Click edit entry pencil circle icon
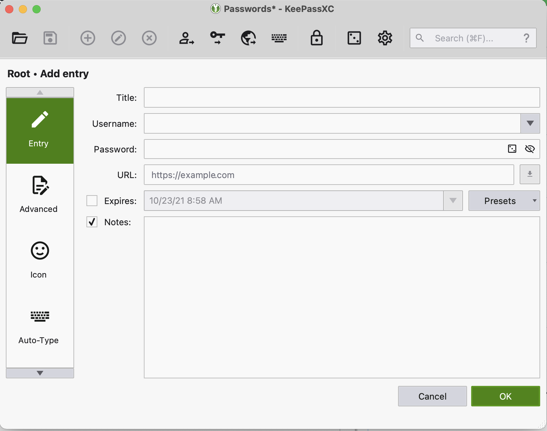Screen dimensions: 547x431 [x=119, y=38]
